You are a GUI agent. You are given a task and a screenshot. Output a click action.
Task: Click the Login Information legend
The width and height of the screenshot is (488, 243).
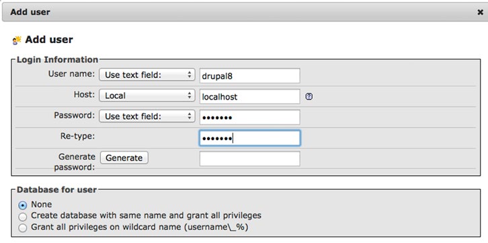click(x=57, y=59)
